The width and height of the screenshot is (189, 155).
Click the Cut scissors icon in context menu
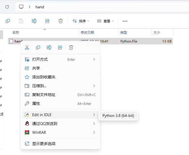coord(27,47)
